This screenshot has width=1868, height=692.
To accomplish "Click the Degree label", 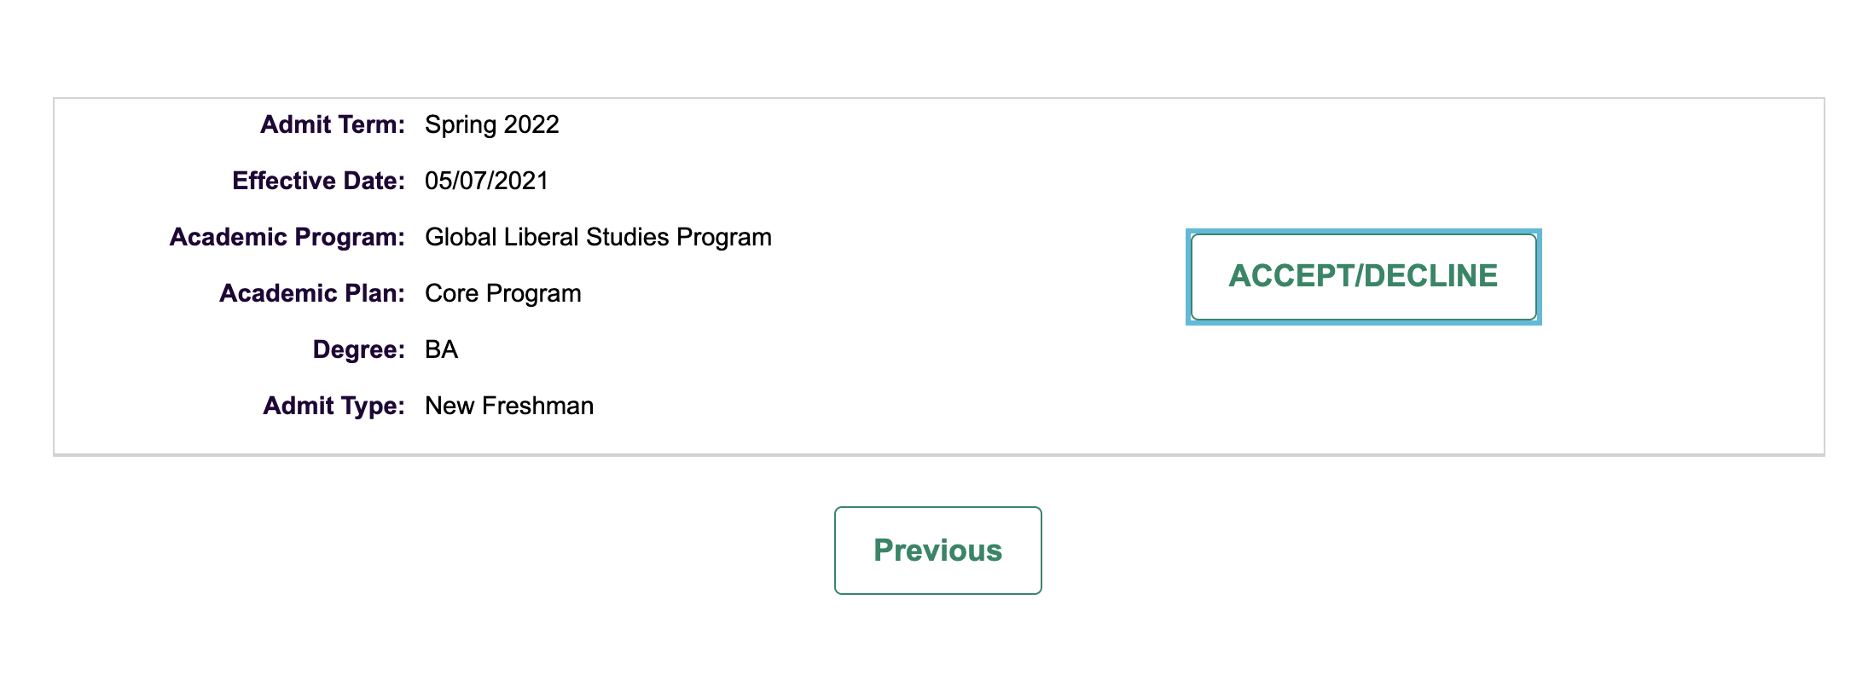I will click(358, 349).
